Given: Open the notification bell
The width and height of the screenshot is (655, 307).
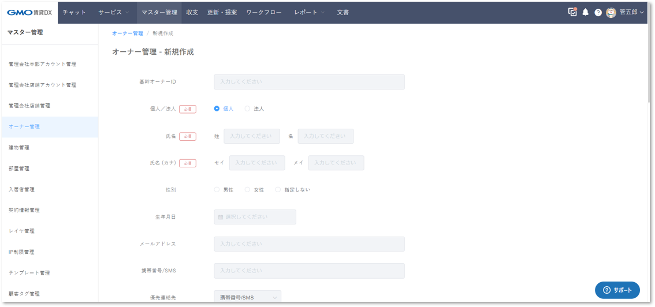Looking at the screenshot, I should (x=585, y=12).
